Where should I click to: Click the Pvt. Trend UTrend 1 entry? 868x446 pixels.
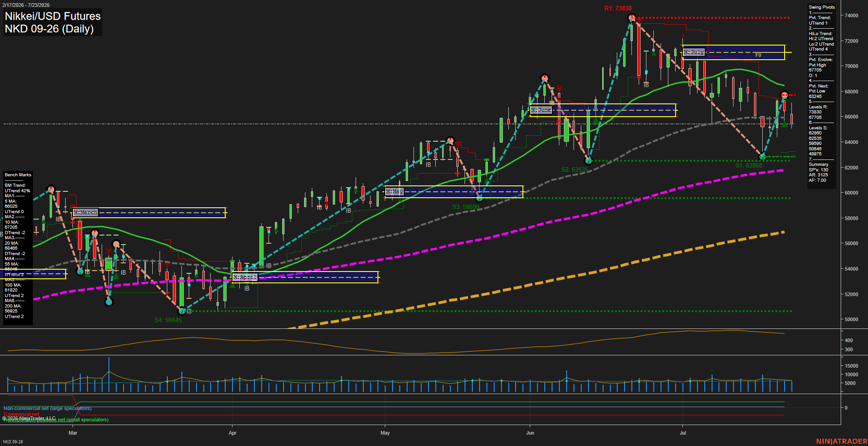coord(820,21)
